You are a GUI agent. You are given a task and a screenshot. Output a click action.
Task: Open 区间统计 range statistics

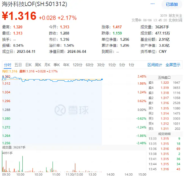click(155, 65)
